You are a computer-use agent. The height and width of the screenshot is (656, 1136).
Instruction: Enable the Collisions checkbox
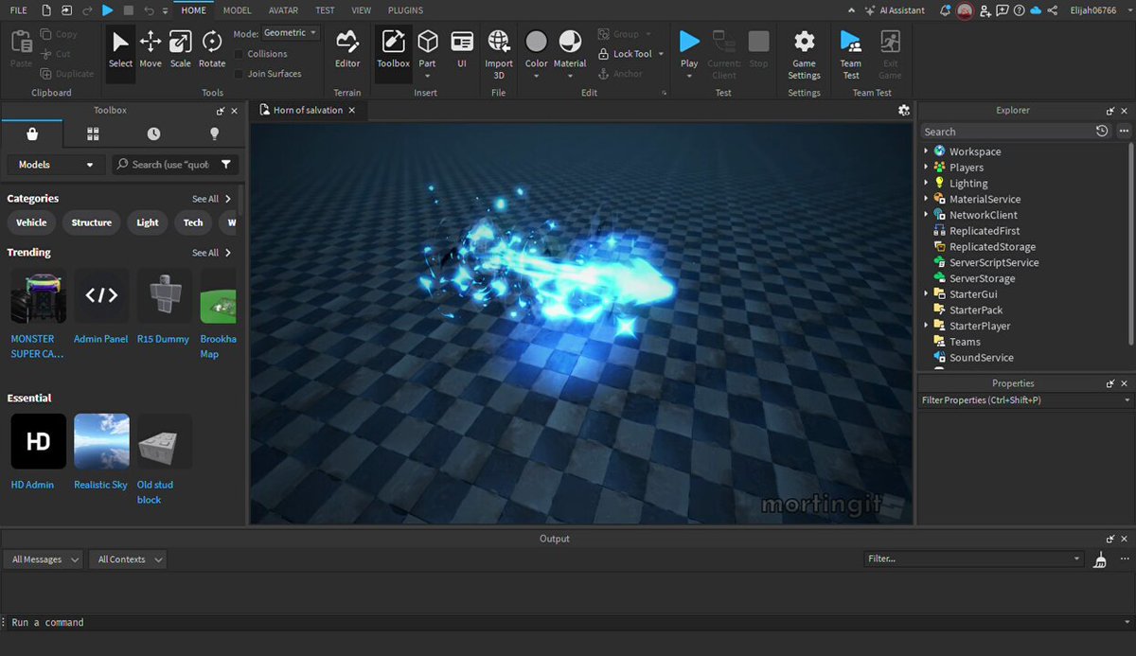[x=240, y=54]
